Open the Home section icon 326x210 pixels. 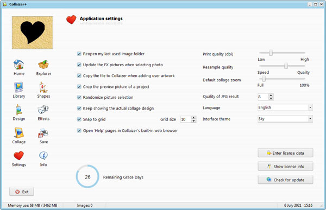pyautogui.click(x=18, y=65)
